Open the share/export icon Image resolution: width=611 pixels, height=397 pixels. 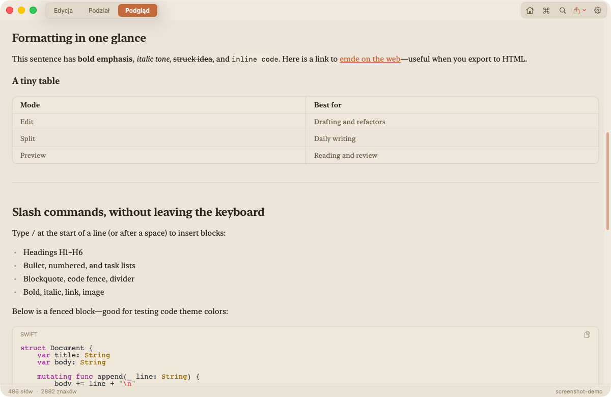tap(577, 10)
